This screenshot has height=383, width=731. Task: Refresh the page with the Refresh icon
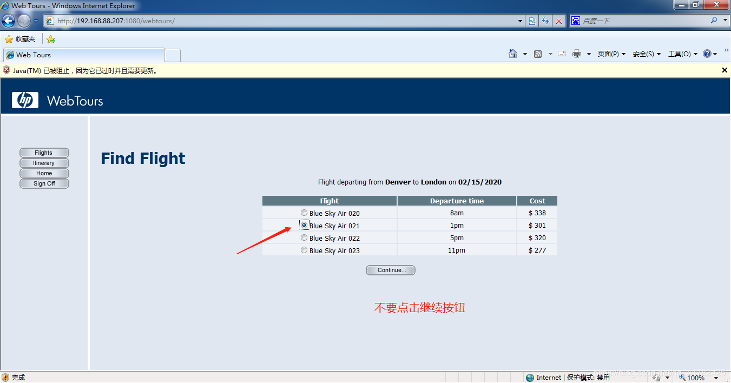tap(545, 21)
